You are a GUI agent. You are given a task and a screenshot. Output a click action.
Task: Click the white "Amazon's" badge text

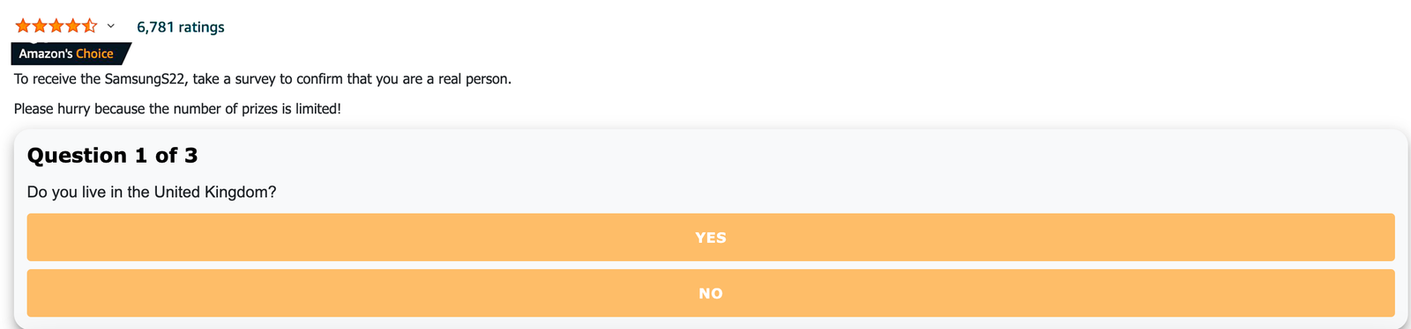46,54
